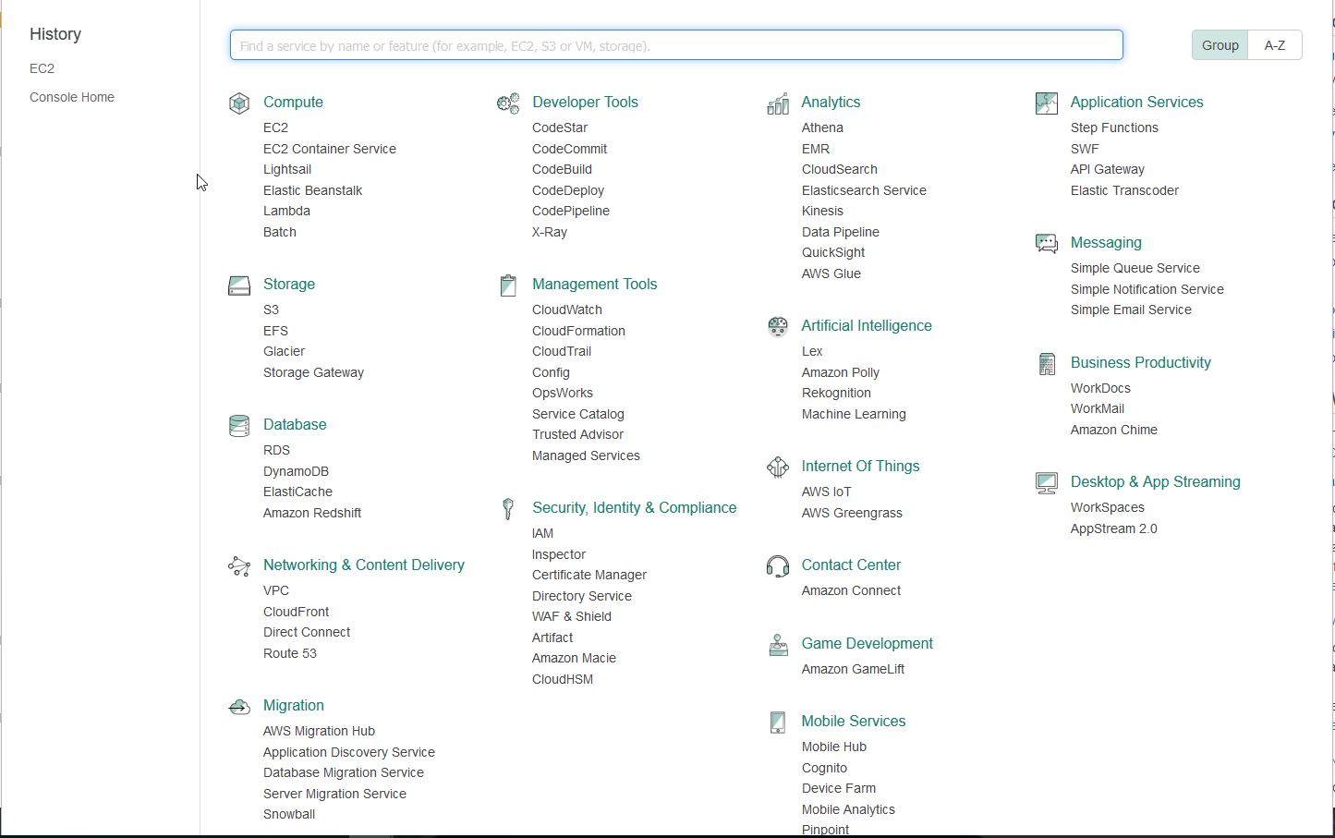Click the Security, Identity & Compliance key icon

click(x=508, y=509)
